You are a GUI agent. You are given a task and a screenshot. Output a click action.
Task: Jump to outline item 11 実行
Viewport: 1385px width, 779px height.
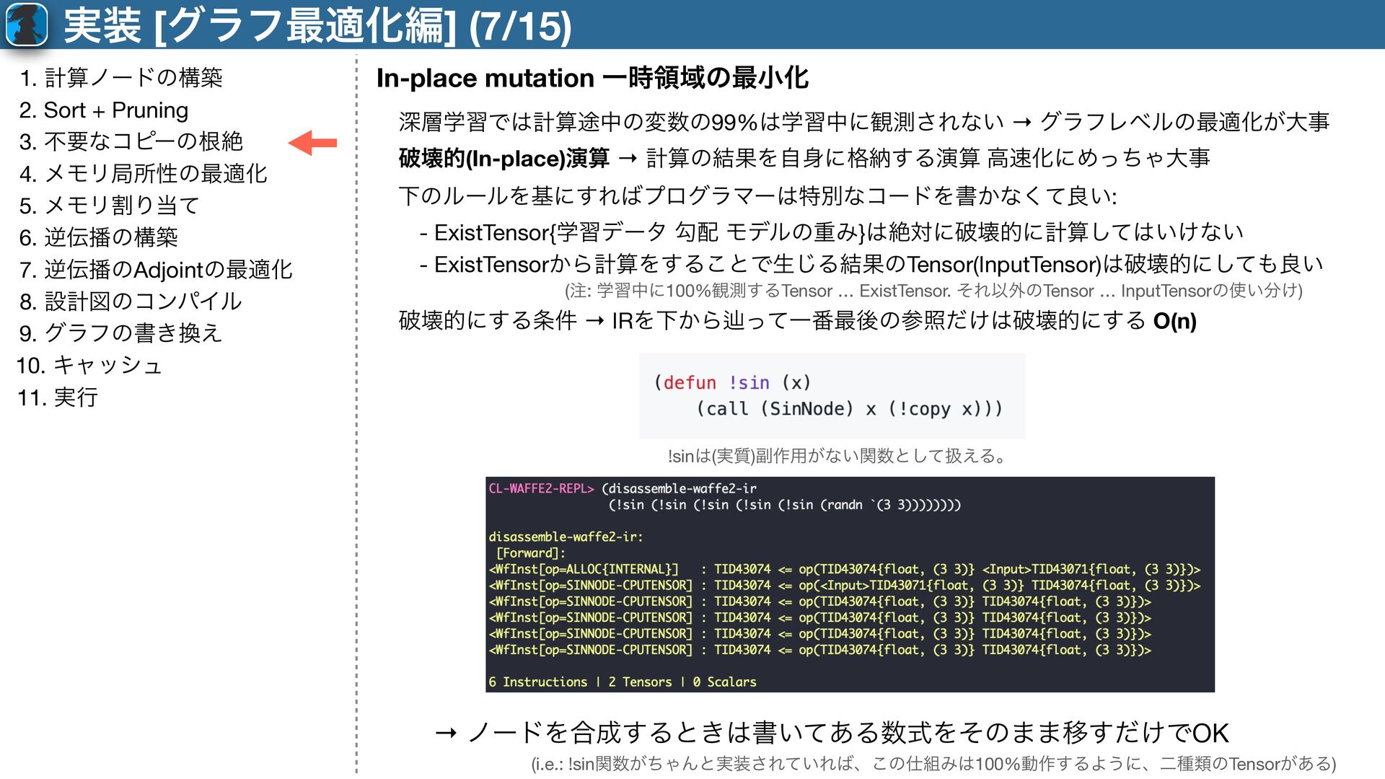[58, 397]
